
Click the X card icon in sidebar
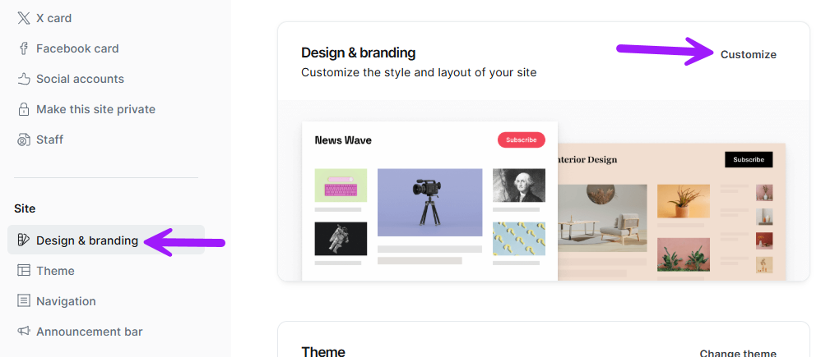pos(24,18)
